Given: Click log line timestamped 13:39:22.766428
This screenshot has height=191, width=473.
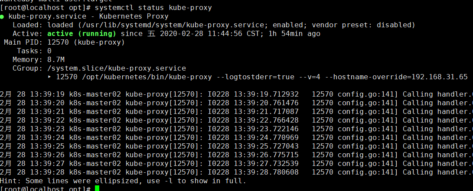Looking at the screenshot, I should coord(237,120).
